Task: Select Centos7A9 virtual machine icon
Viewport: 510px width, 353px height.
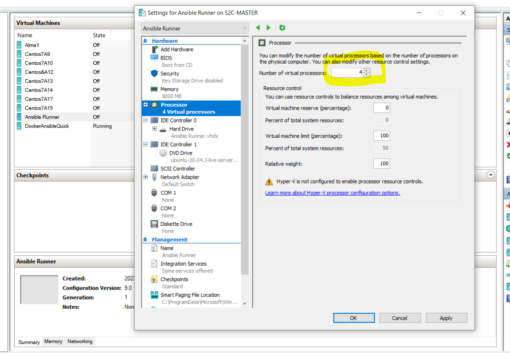Action: click(19, 54)
